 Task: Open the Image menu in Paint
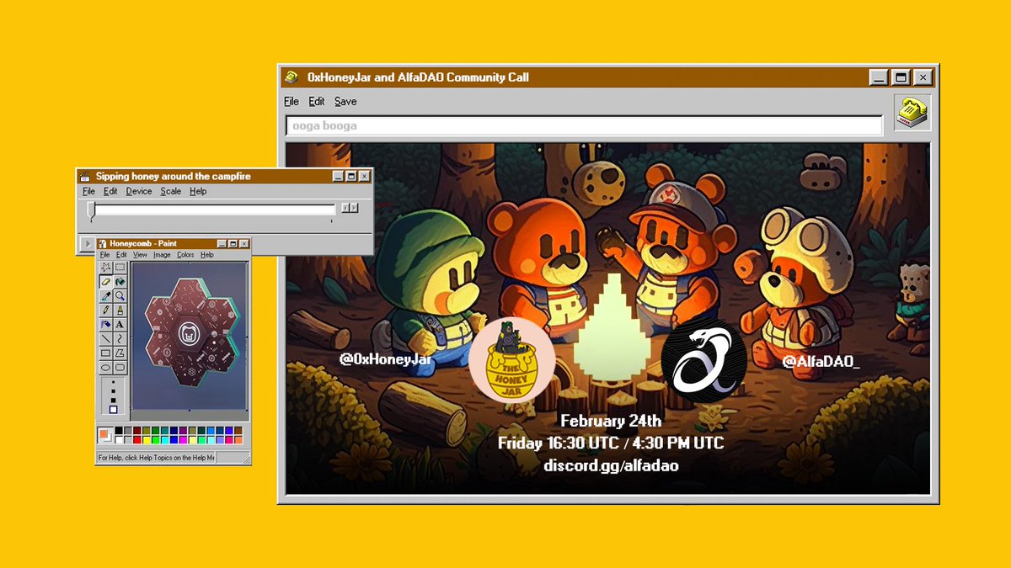point(162,254)
